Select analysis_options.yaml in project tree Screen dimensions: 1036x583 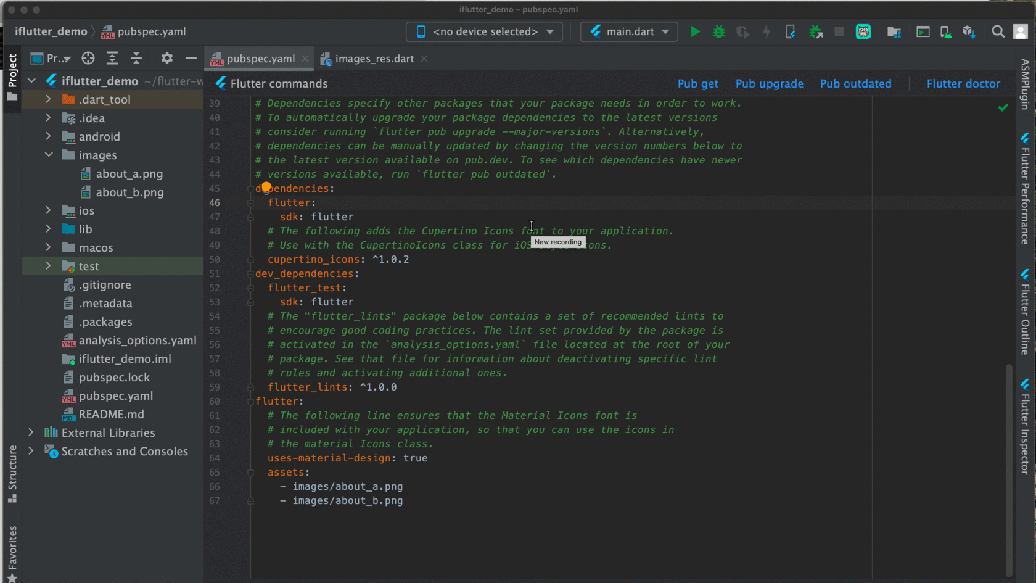pyautogui.click(x=138, y=340)
